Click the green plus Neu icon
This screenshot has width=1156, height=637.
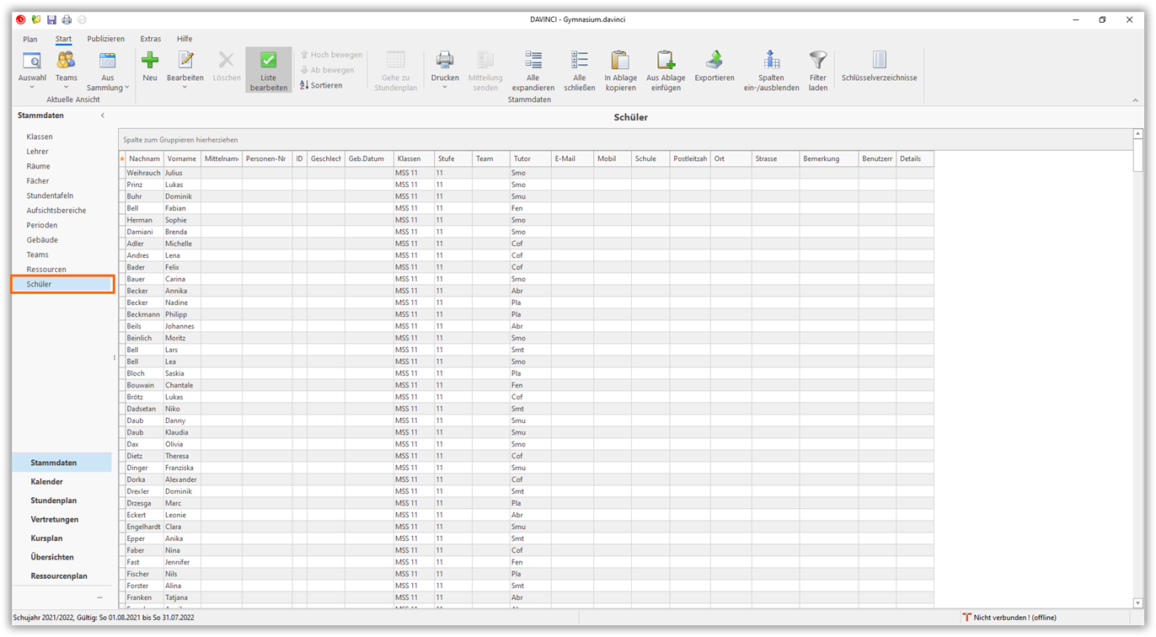150,61
